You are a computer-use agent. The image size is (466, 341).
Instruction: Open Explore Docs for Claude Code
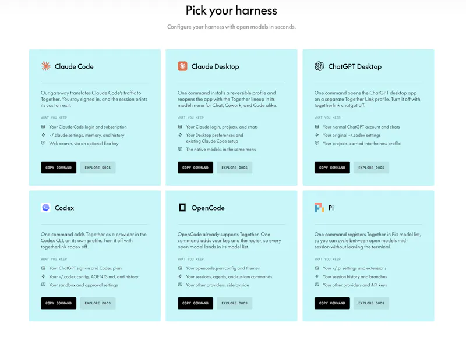point(98,168)
